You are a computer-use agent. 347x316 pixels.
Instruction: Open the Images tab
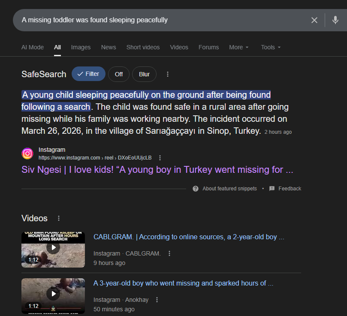point(81,47)
